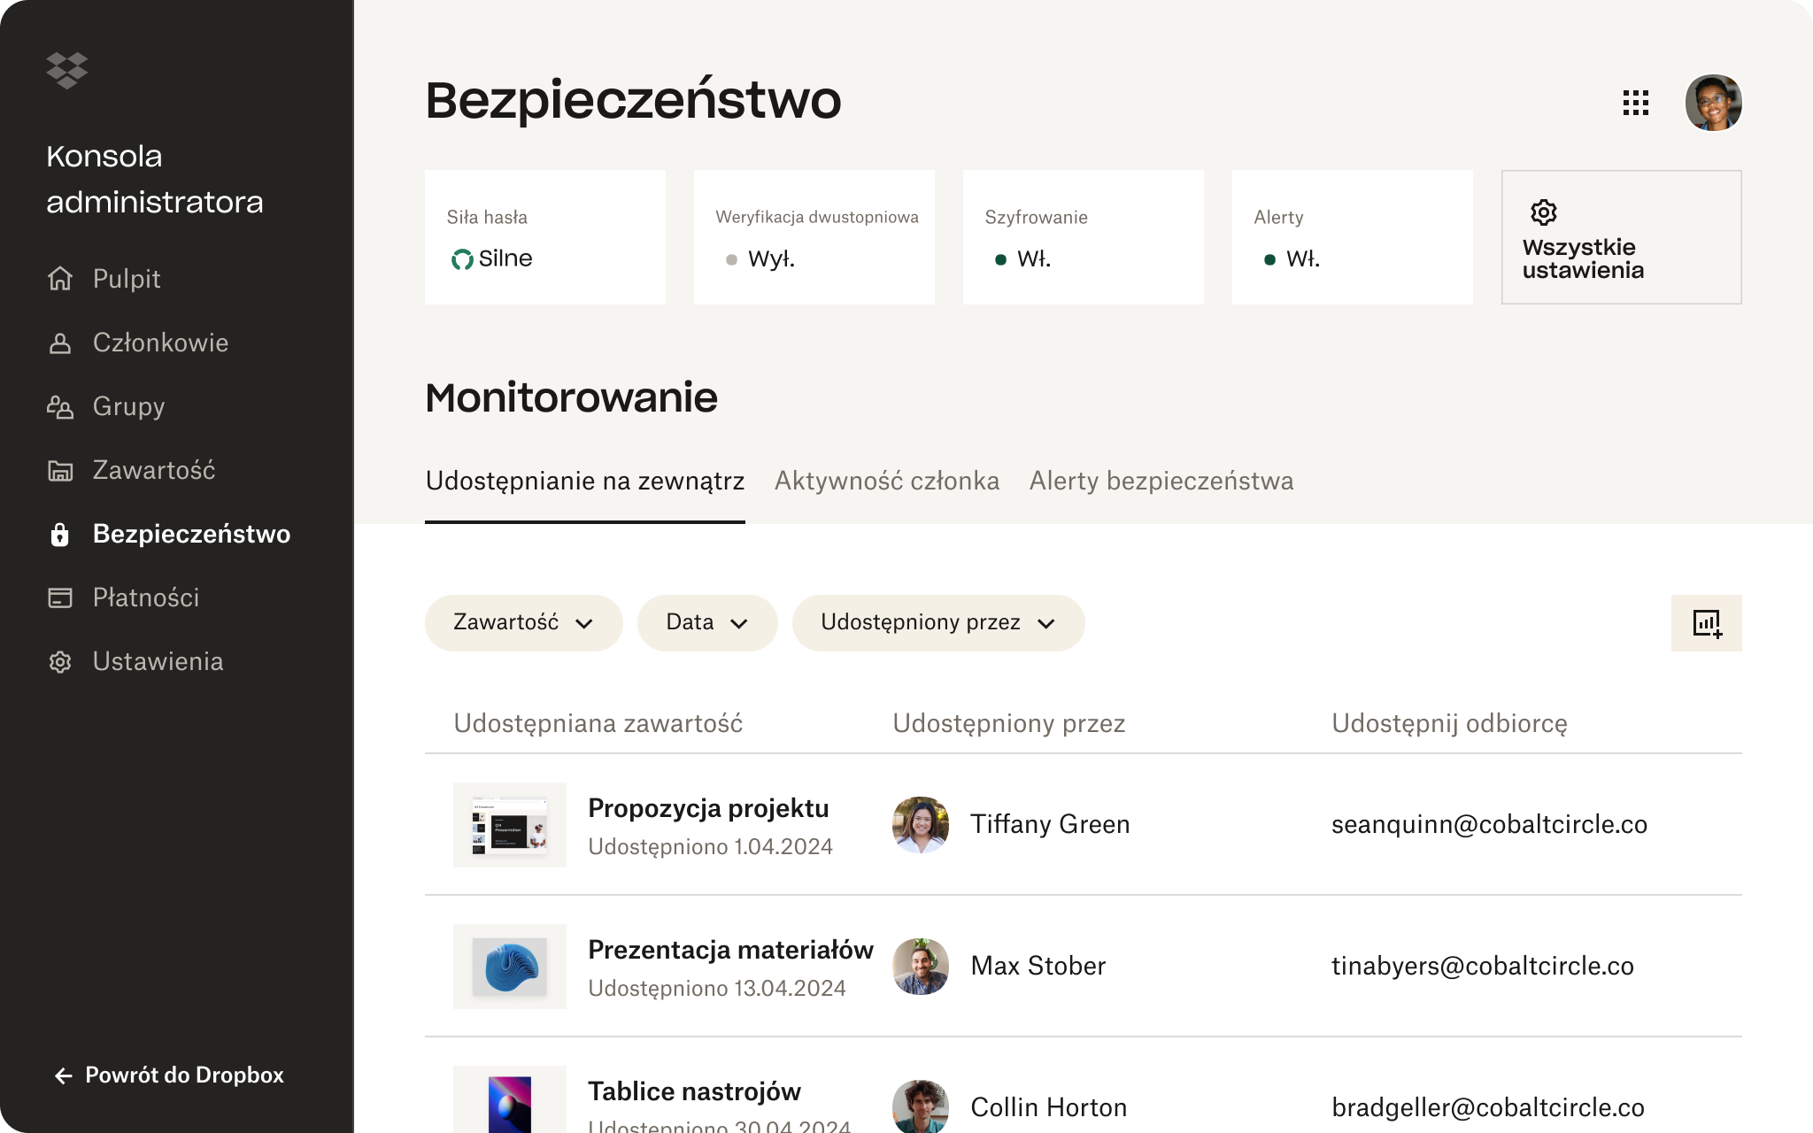
Task: Click the Dropbox logo in the sidebar
Action: click(67, 70)
